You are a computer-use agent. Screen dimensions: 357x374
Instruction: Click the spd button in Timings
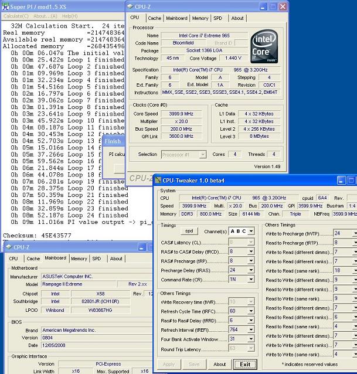[189, 231]
